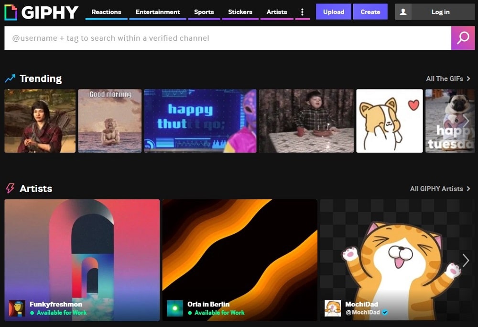
Task: Click the GIPHY wordmark
Action: click(50, 12)
